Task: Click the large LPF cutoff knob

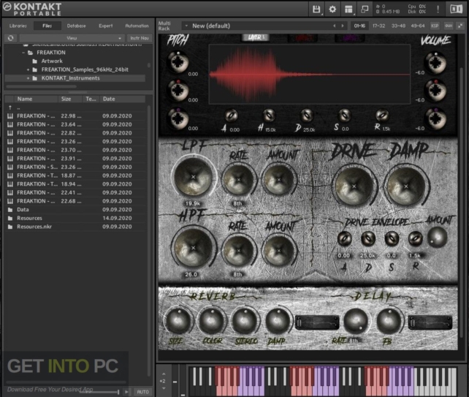Action: [x=193, y=177]
